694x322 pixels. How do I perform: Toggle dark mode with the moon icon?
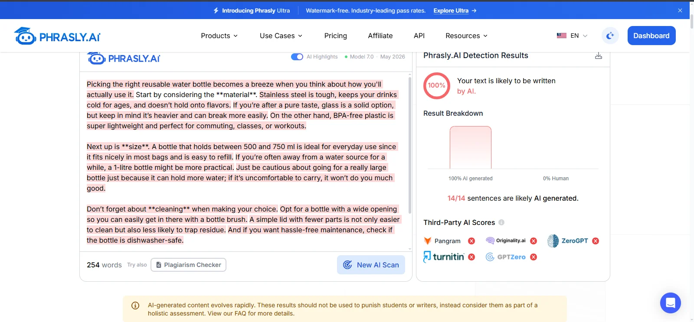click(x=610, y=36)
